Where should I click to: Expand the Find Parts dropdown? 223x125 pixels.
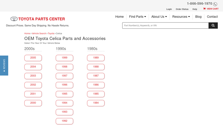tap(137, 17)
